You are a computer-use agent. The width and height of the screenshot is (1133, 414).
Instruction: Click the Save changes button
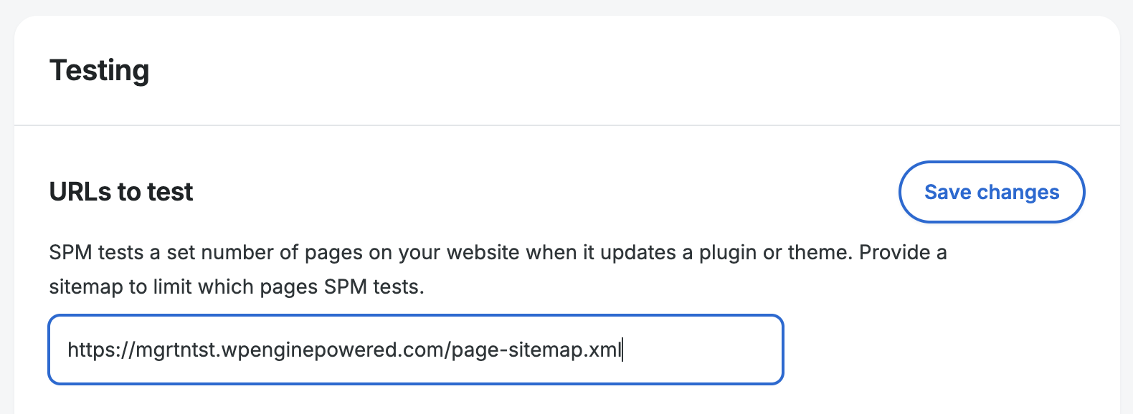point(991,192)
